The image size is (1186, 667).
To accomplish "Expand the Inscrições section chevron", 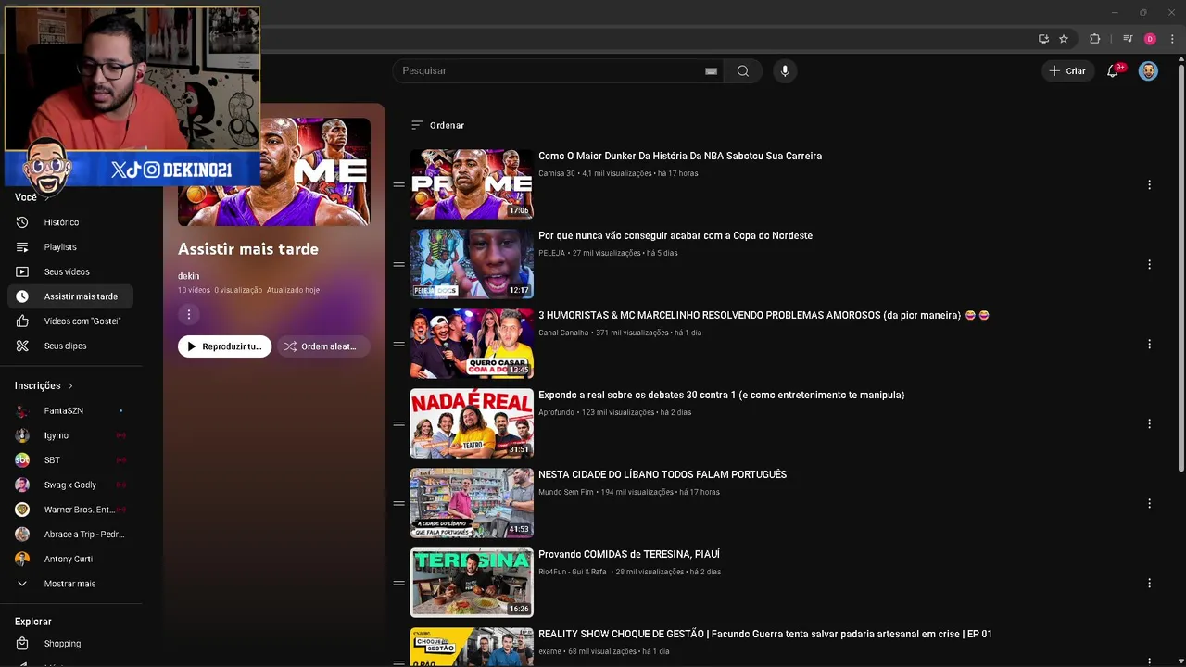I will click(x=70, y=385).
